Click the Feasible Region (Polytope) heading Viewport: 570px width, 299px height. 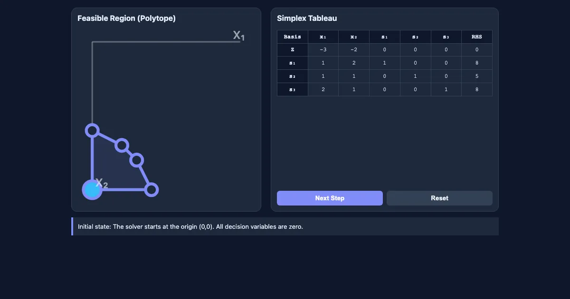point(126,19)
